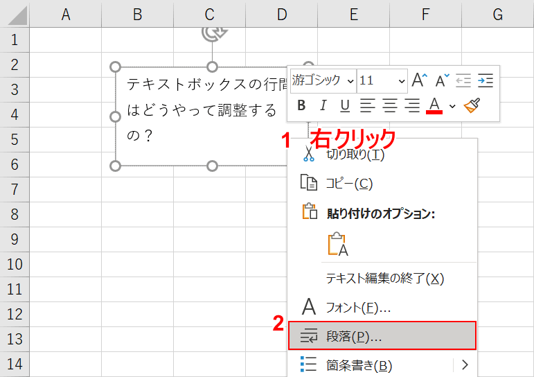
Task: Increase font size with the larger A icon
Action: 419,80
